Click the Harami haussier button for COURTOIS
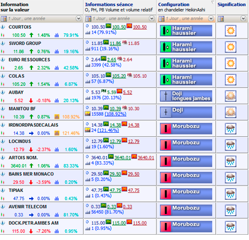 (x=186, y=31)
